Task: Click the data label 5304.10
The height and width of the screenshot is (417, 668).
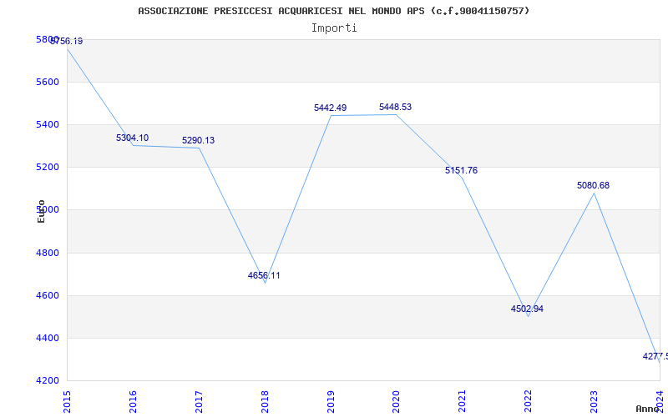Action: 132,138
